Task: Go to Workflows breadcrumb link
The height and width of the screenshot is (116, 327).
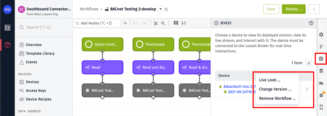Action: coord(89,9)
